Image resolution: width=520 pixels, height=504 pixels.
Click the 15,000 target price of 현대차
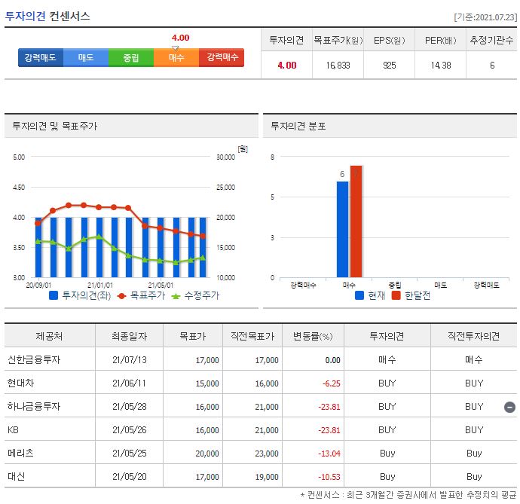click(207, 383)
